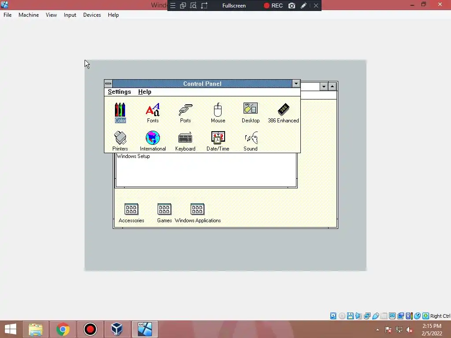
Task: Click the USB devices status icon
Action: [375, 316]
